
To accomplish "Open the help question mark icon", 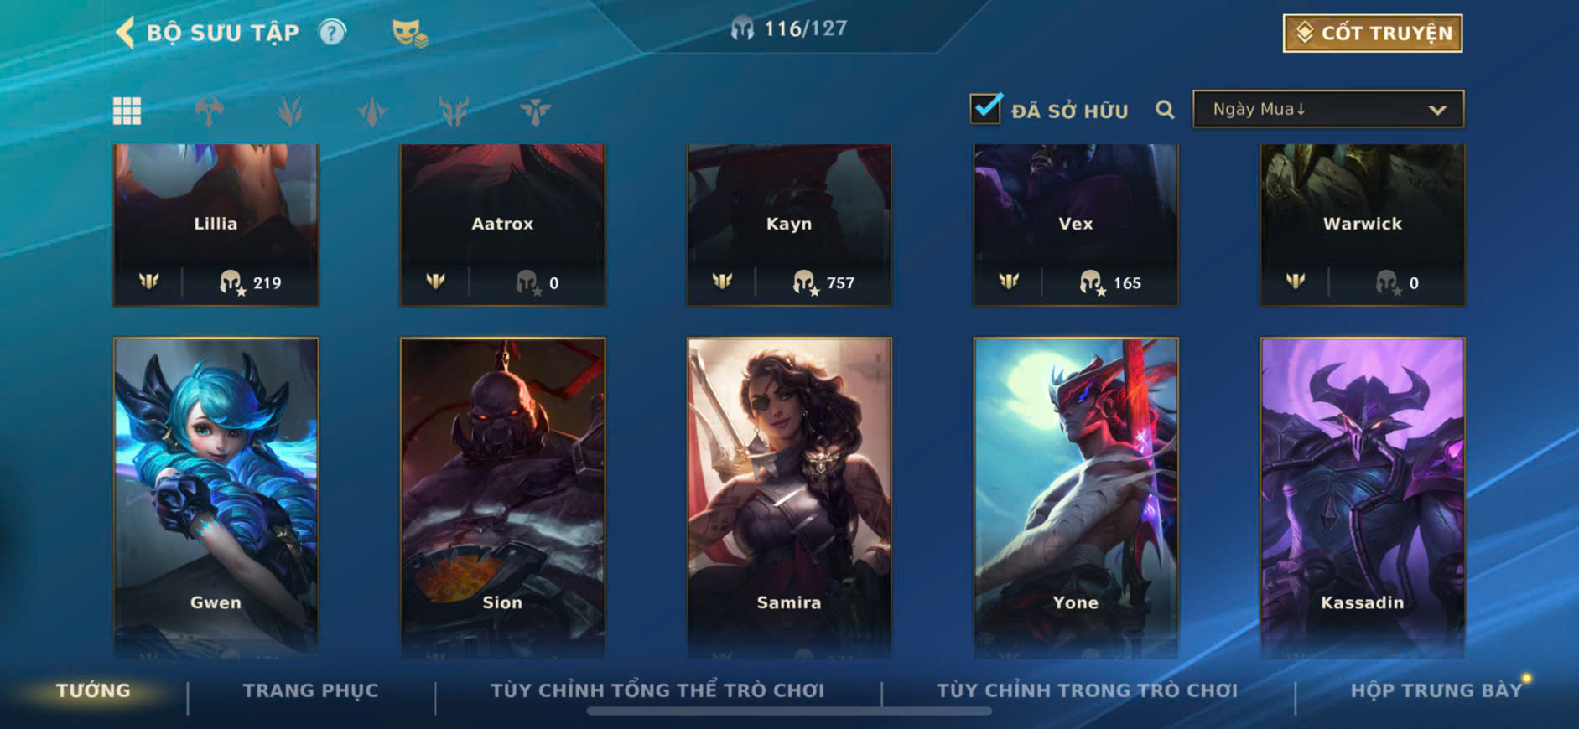I will click(x=333, y=33).
